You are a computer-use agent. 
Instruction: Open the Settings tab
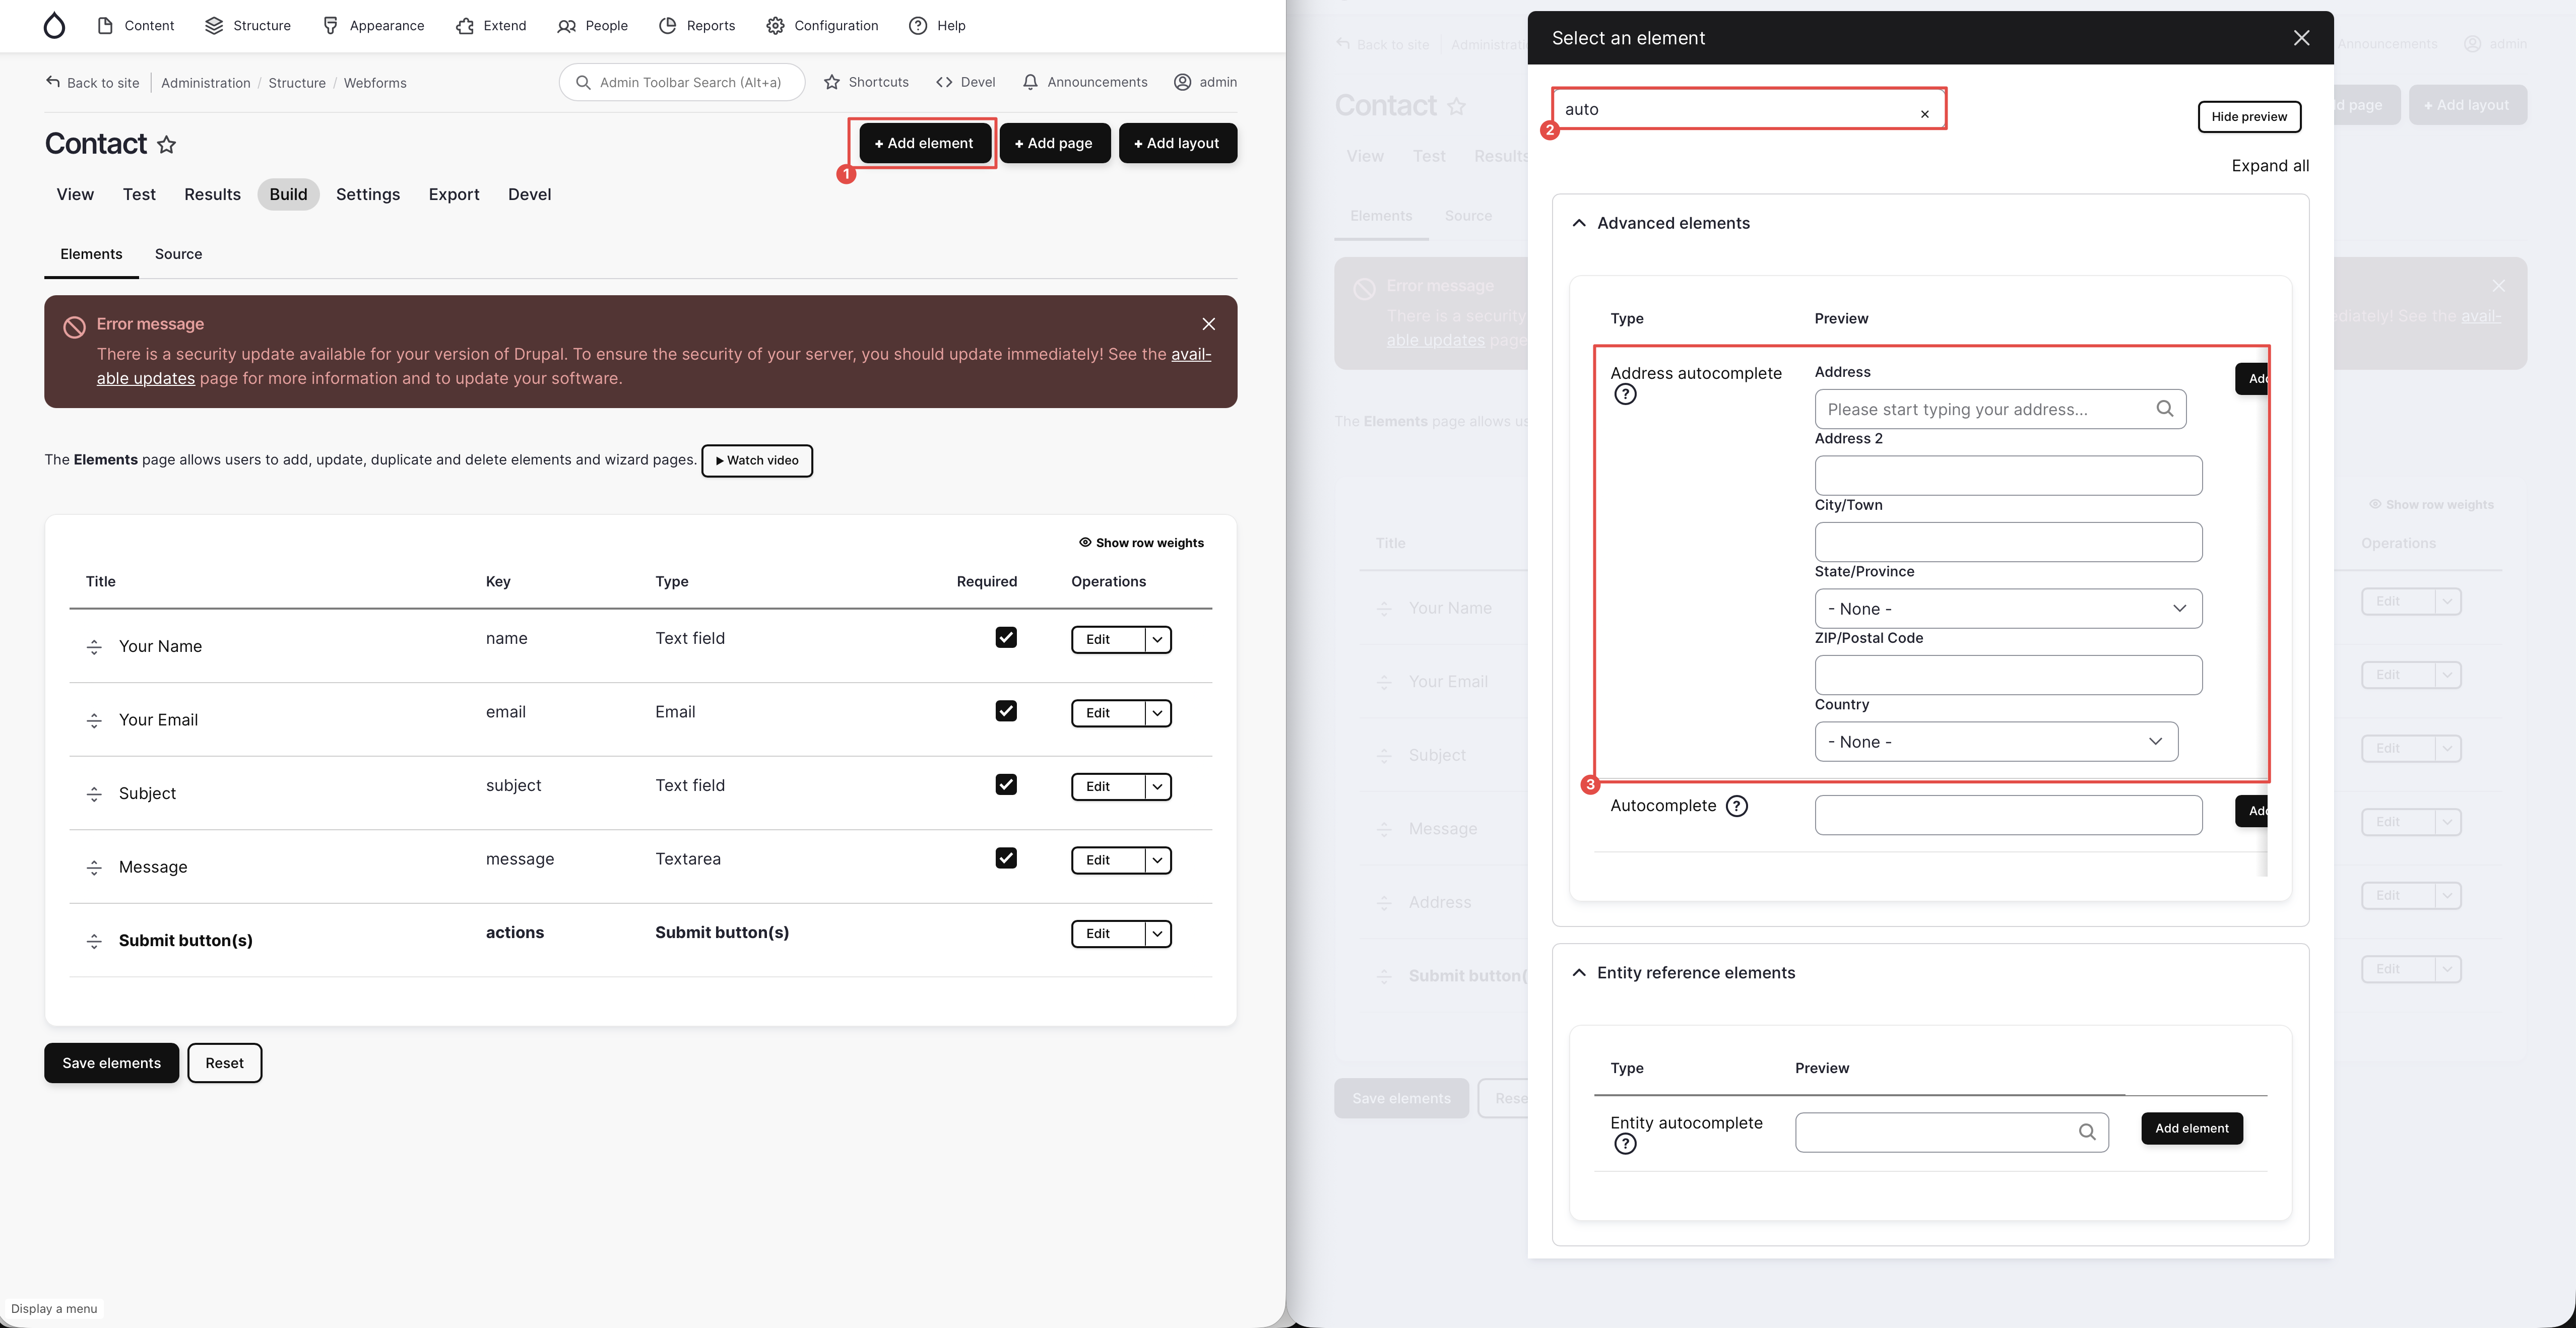tap(367, 195)
